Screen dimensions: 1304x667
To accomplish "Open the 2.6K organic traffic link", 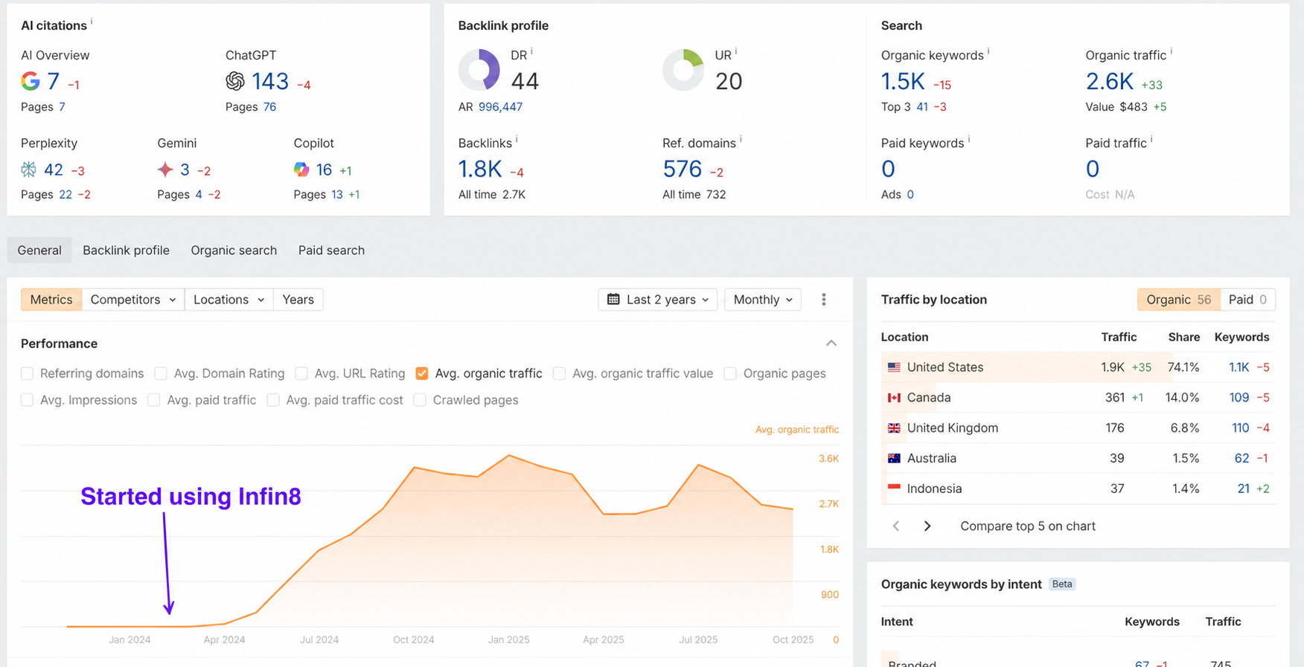I will 1109,81.
